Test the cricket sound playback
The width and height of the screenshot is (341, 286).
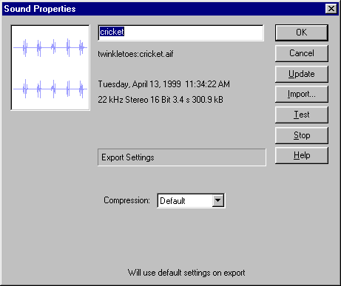tap(302, 115)
